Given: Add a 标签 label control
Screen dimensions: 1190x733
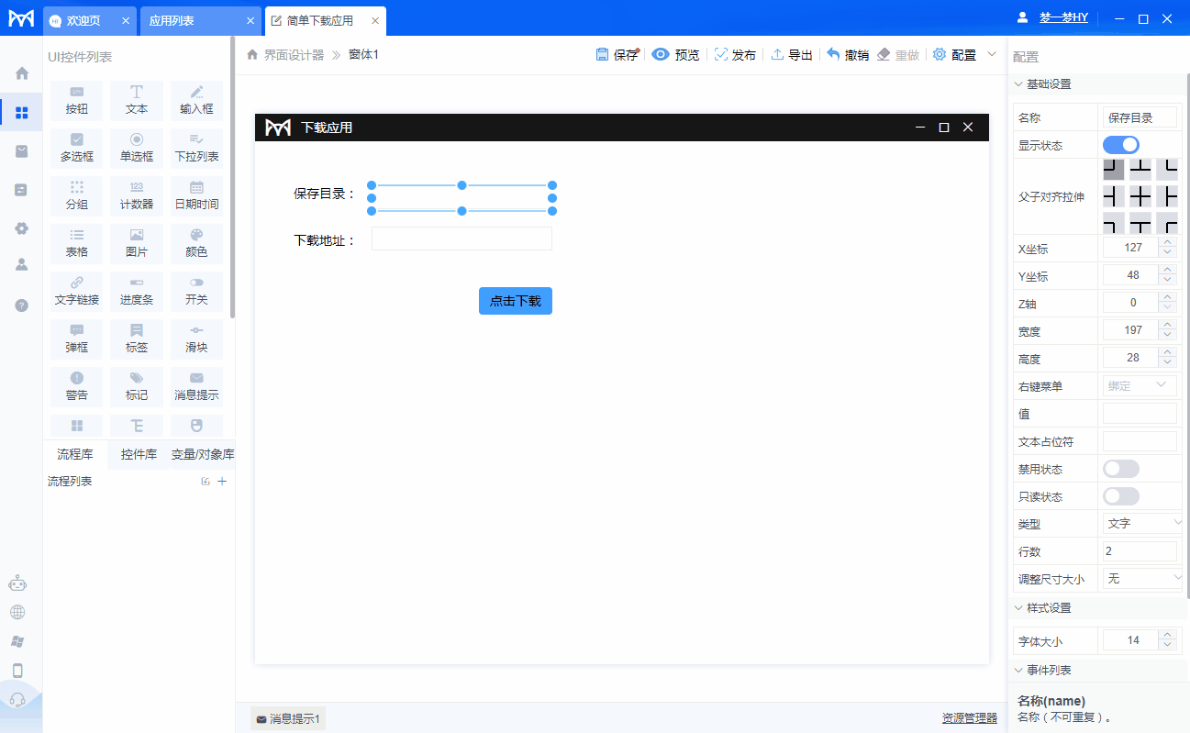Looking at the screenshot, I should coord(137,339).
